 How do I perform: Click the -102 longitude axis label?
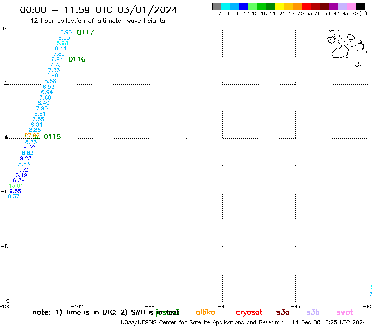(x=77, y=306)
